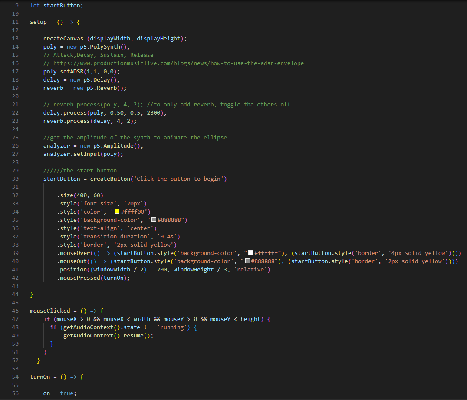
Task: Click 'p5.Amplitude' on line 26
Action: [113, 146]
